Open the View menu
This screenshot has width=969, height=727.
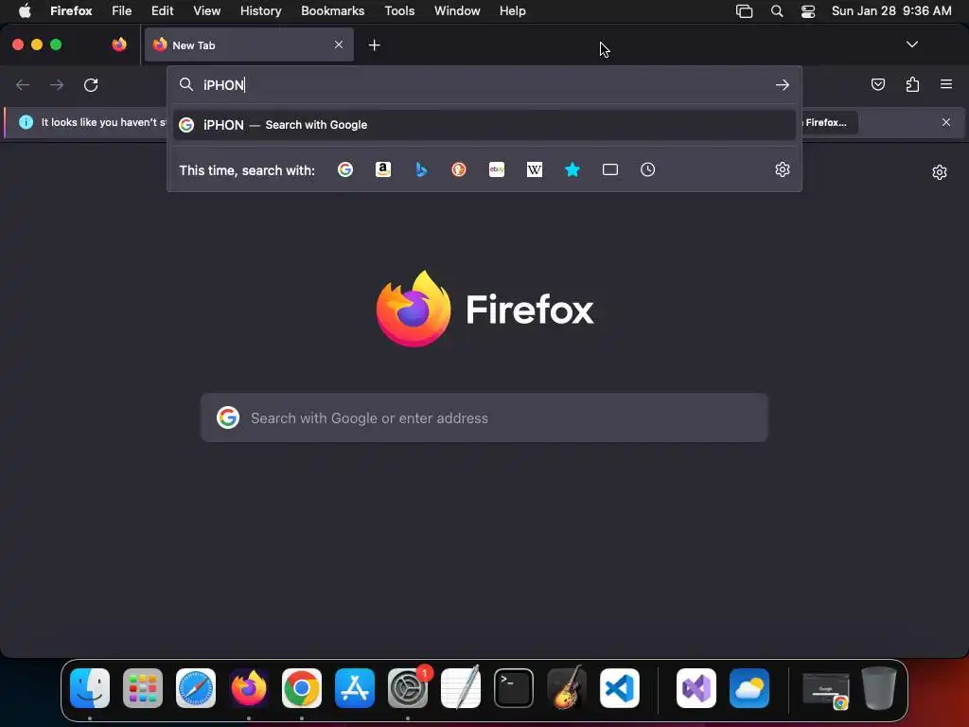(206, 10)
